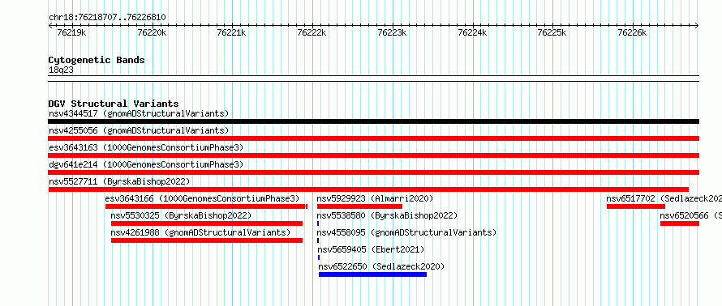Click the red nsv6517702 variant bar
722x306 pixels.
click(636, 206)
